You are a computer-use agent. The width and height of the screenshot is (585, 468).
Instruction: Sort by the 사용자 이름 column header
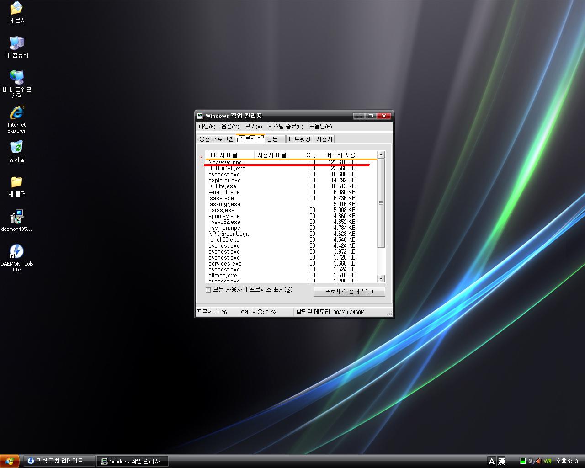(279, 155)
